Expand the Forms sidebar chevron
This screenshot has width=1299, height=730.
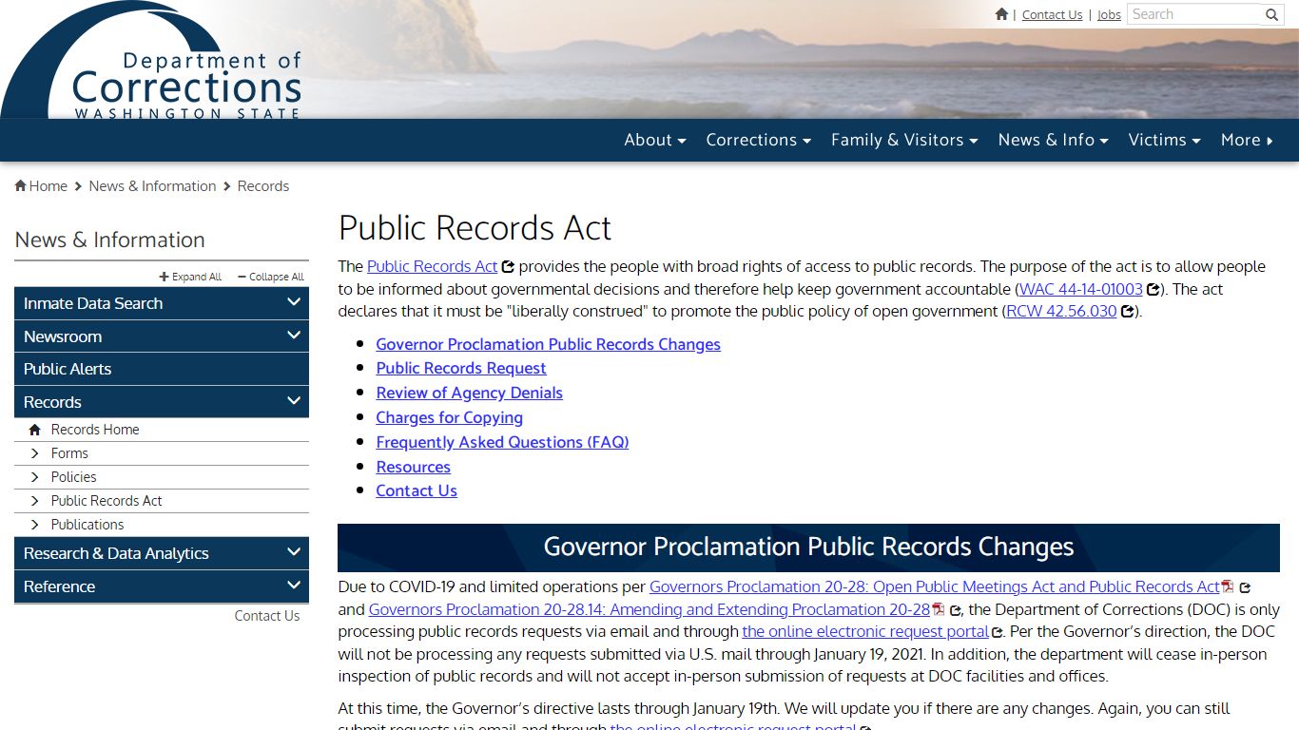[x=35, y=453]
